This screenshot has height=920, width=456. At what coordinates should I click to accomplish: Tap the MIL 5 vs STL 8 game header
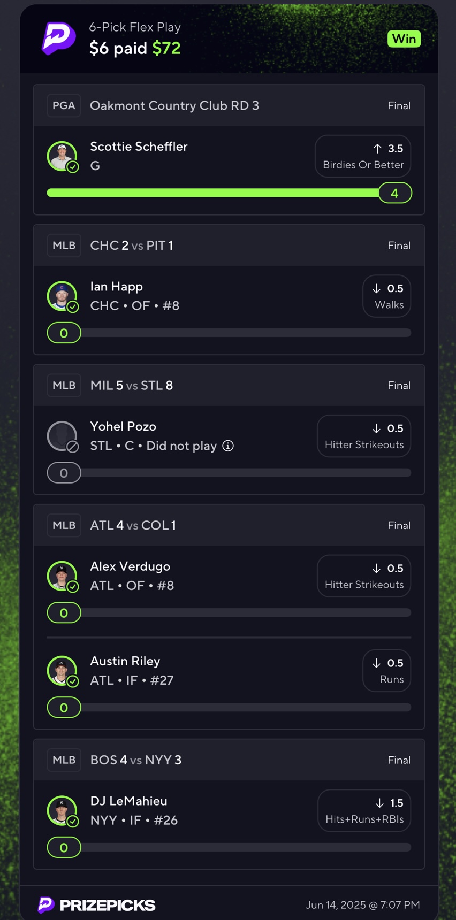[x=229, y=386]
